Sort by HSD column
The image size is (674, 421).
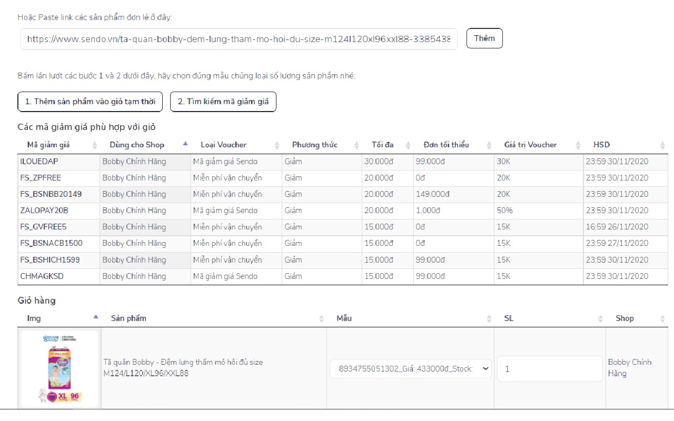(x=626, y=145)
